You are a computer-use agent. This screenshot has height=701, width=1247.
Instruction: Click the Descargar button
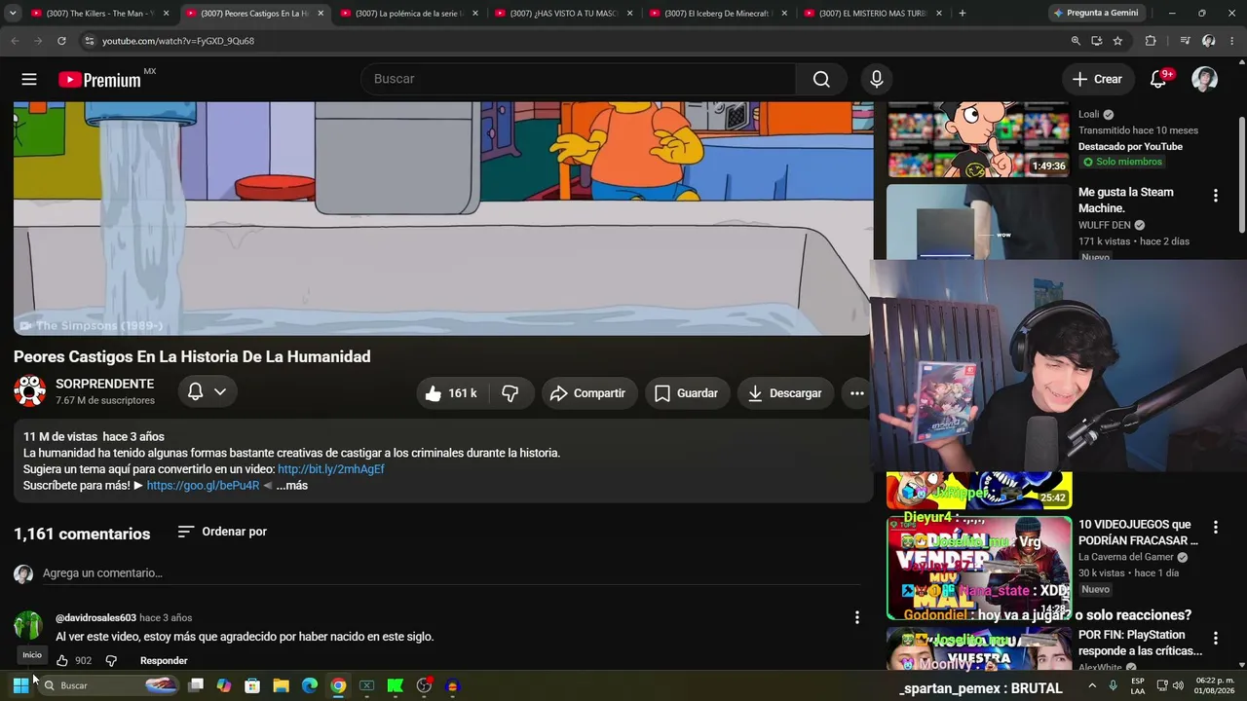784,393
